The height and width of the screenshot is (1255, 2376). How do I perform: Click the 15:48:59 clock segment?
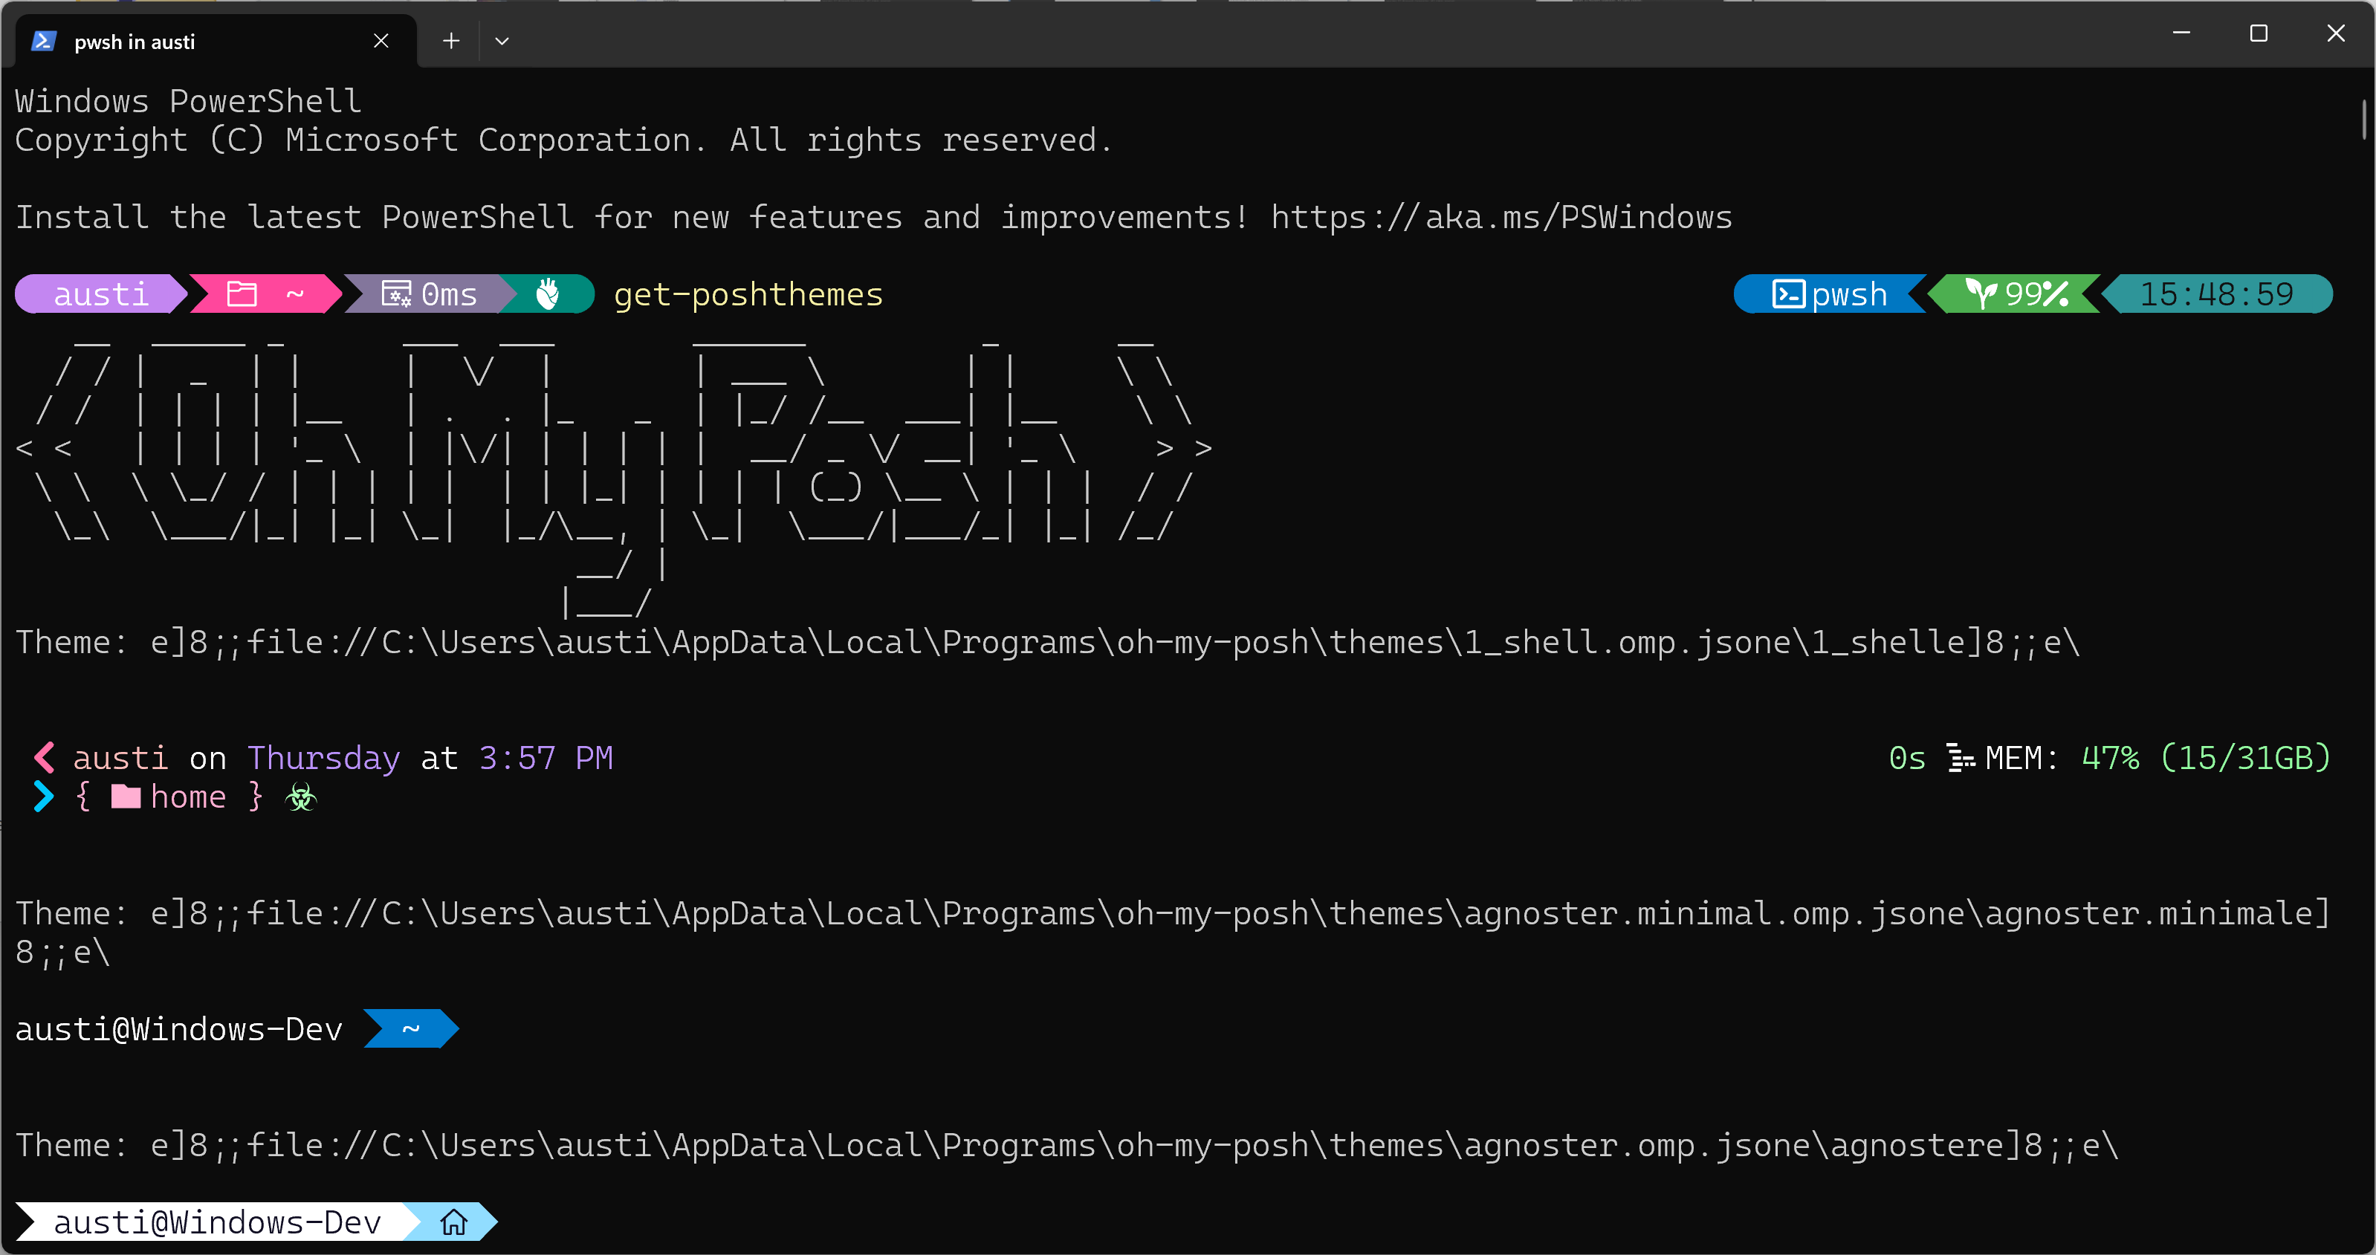(x=2215, y=294)
